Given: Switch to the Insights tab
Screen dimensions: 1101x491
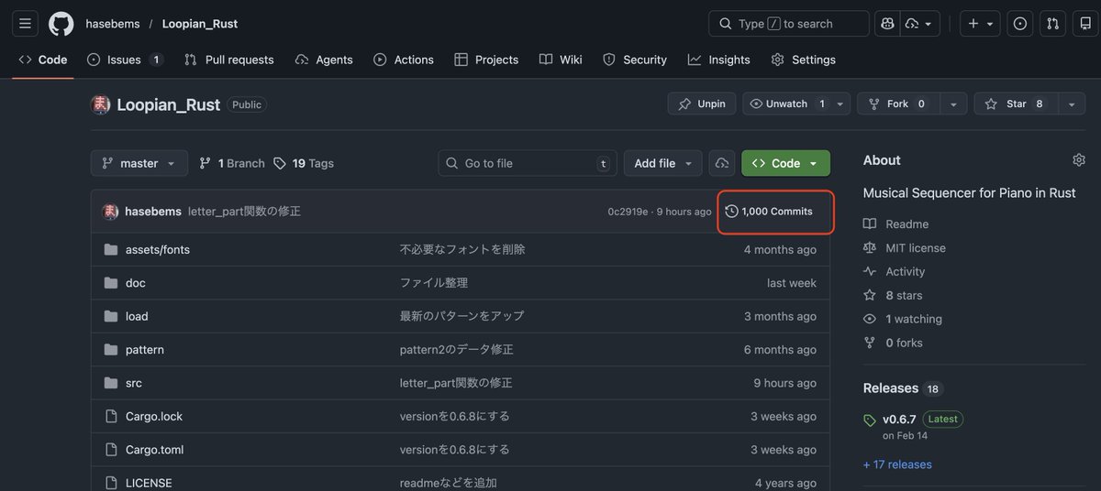Looking at the screenshot, I should click(x=719, y=60).
